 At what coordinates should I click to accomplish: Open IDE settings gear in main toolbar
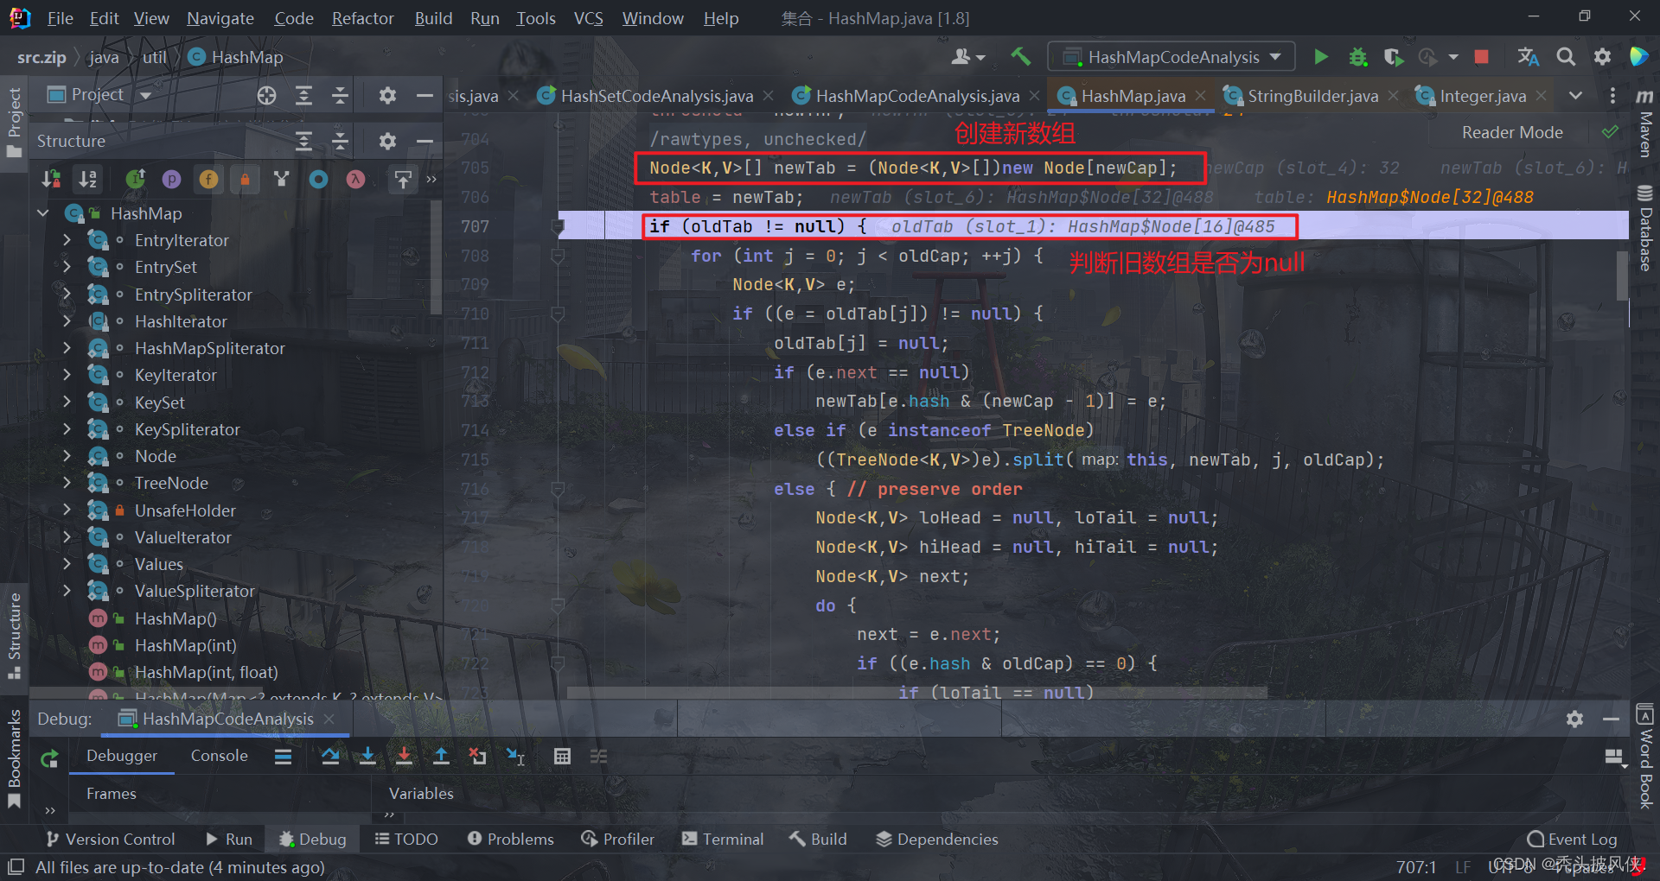[x=1602, y=57]
